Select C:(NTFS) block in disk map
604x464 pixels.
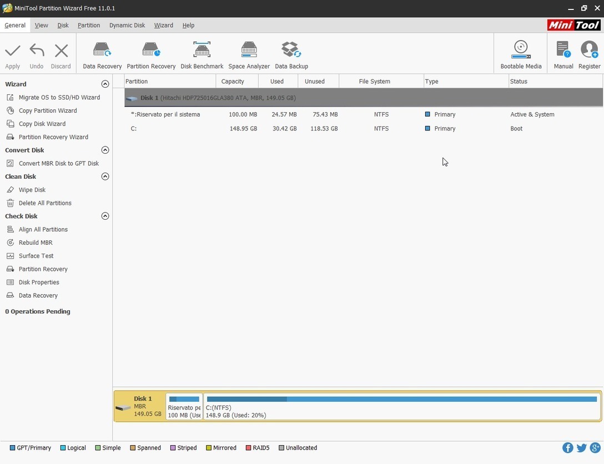[x=402, y=406]
